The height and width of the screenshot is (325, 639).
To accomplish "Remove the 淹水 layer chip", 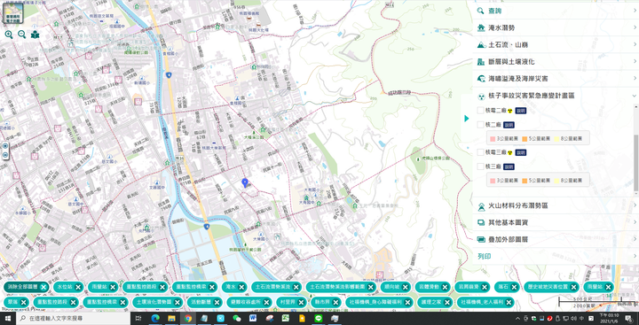I will [241, 287].
